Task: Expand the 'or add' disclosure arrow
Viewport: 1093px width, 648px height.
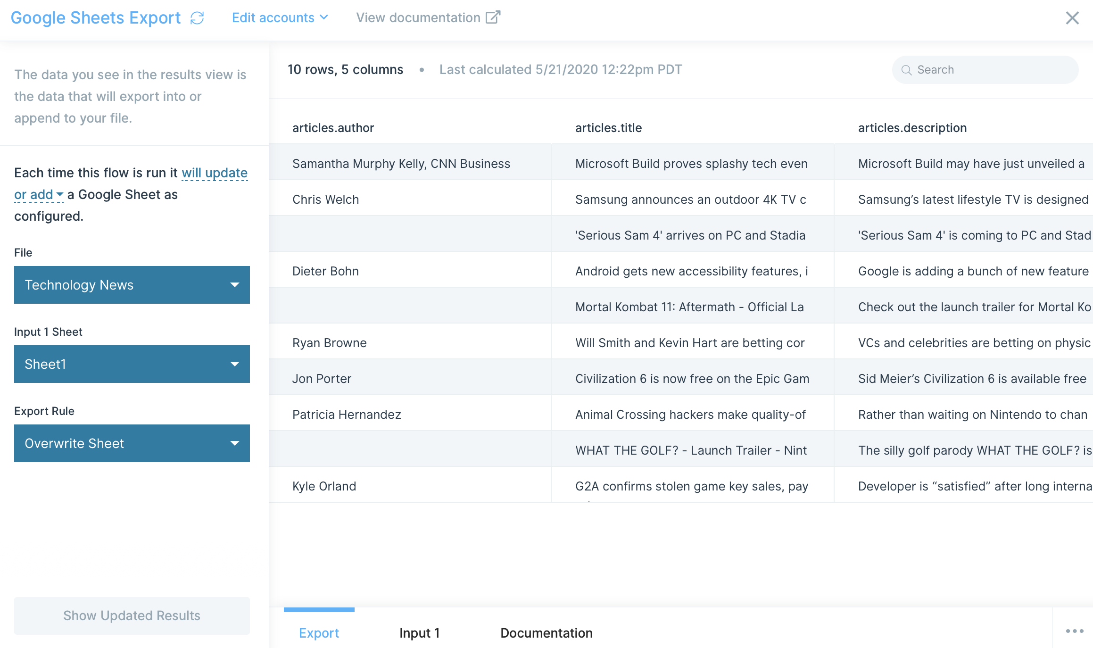Action: click(x=59, y=195)
